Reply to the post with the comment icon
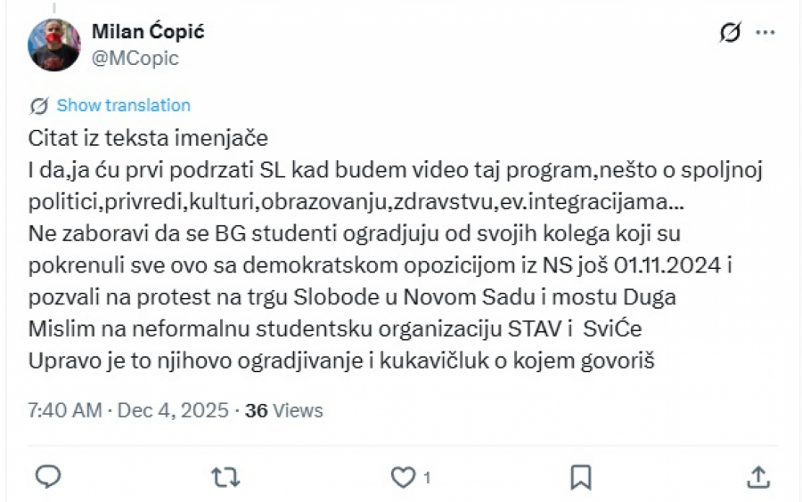 [47, 477]
